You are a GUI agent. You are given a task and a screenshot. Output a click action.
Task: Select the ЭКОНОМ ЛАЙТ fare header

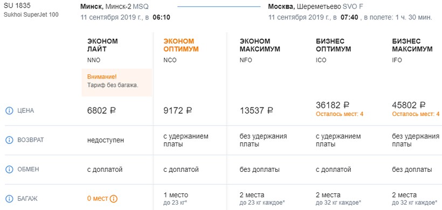tap(102, 45)
